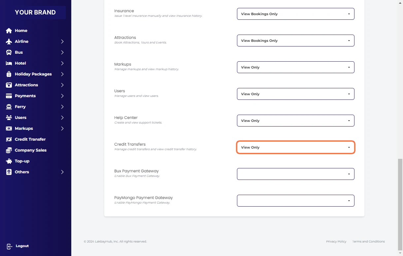Open the Insurance permission dropdown
403x256 pixels.
click(295, 14)
